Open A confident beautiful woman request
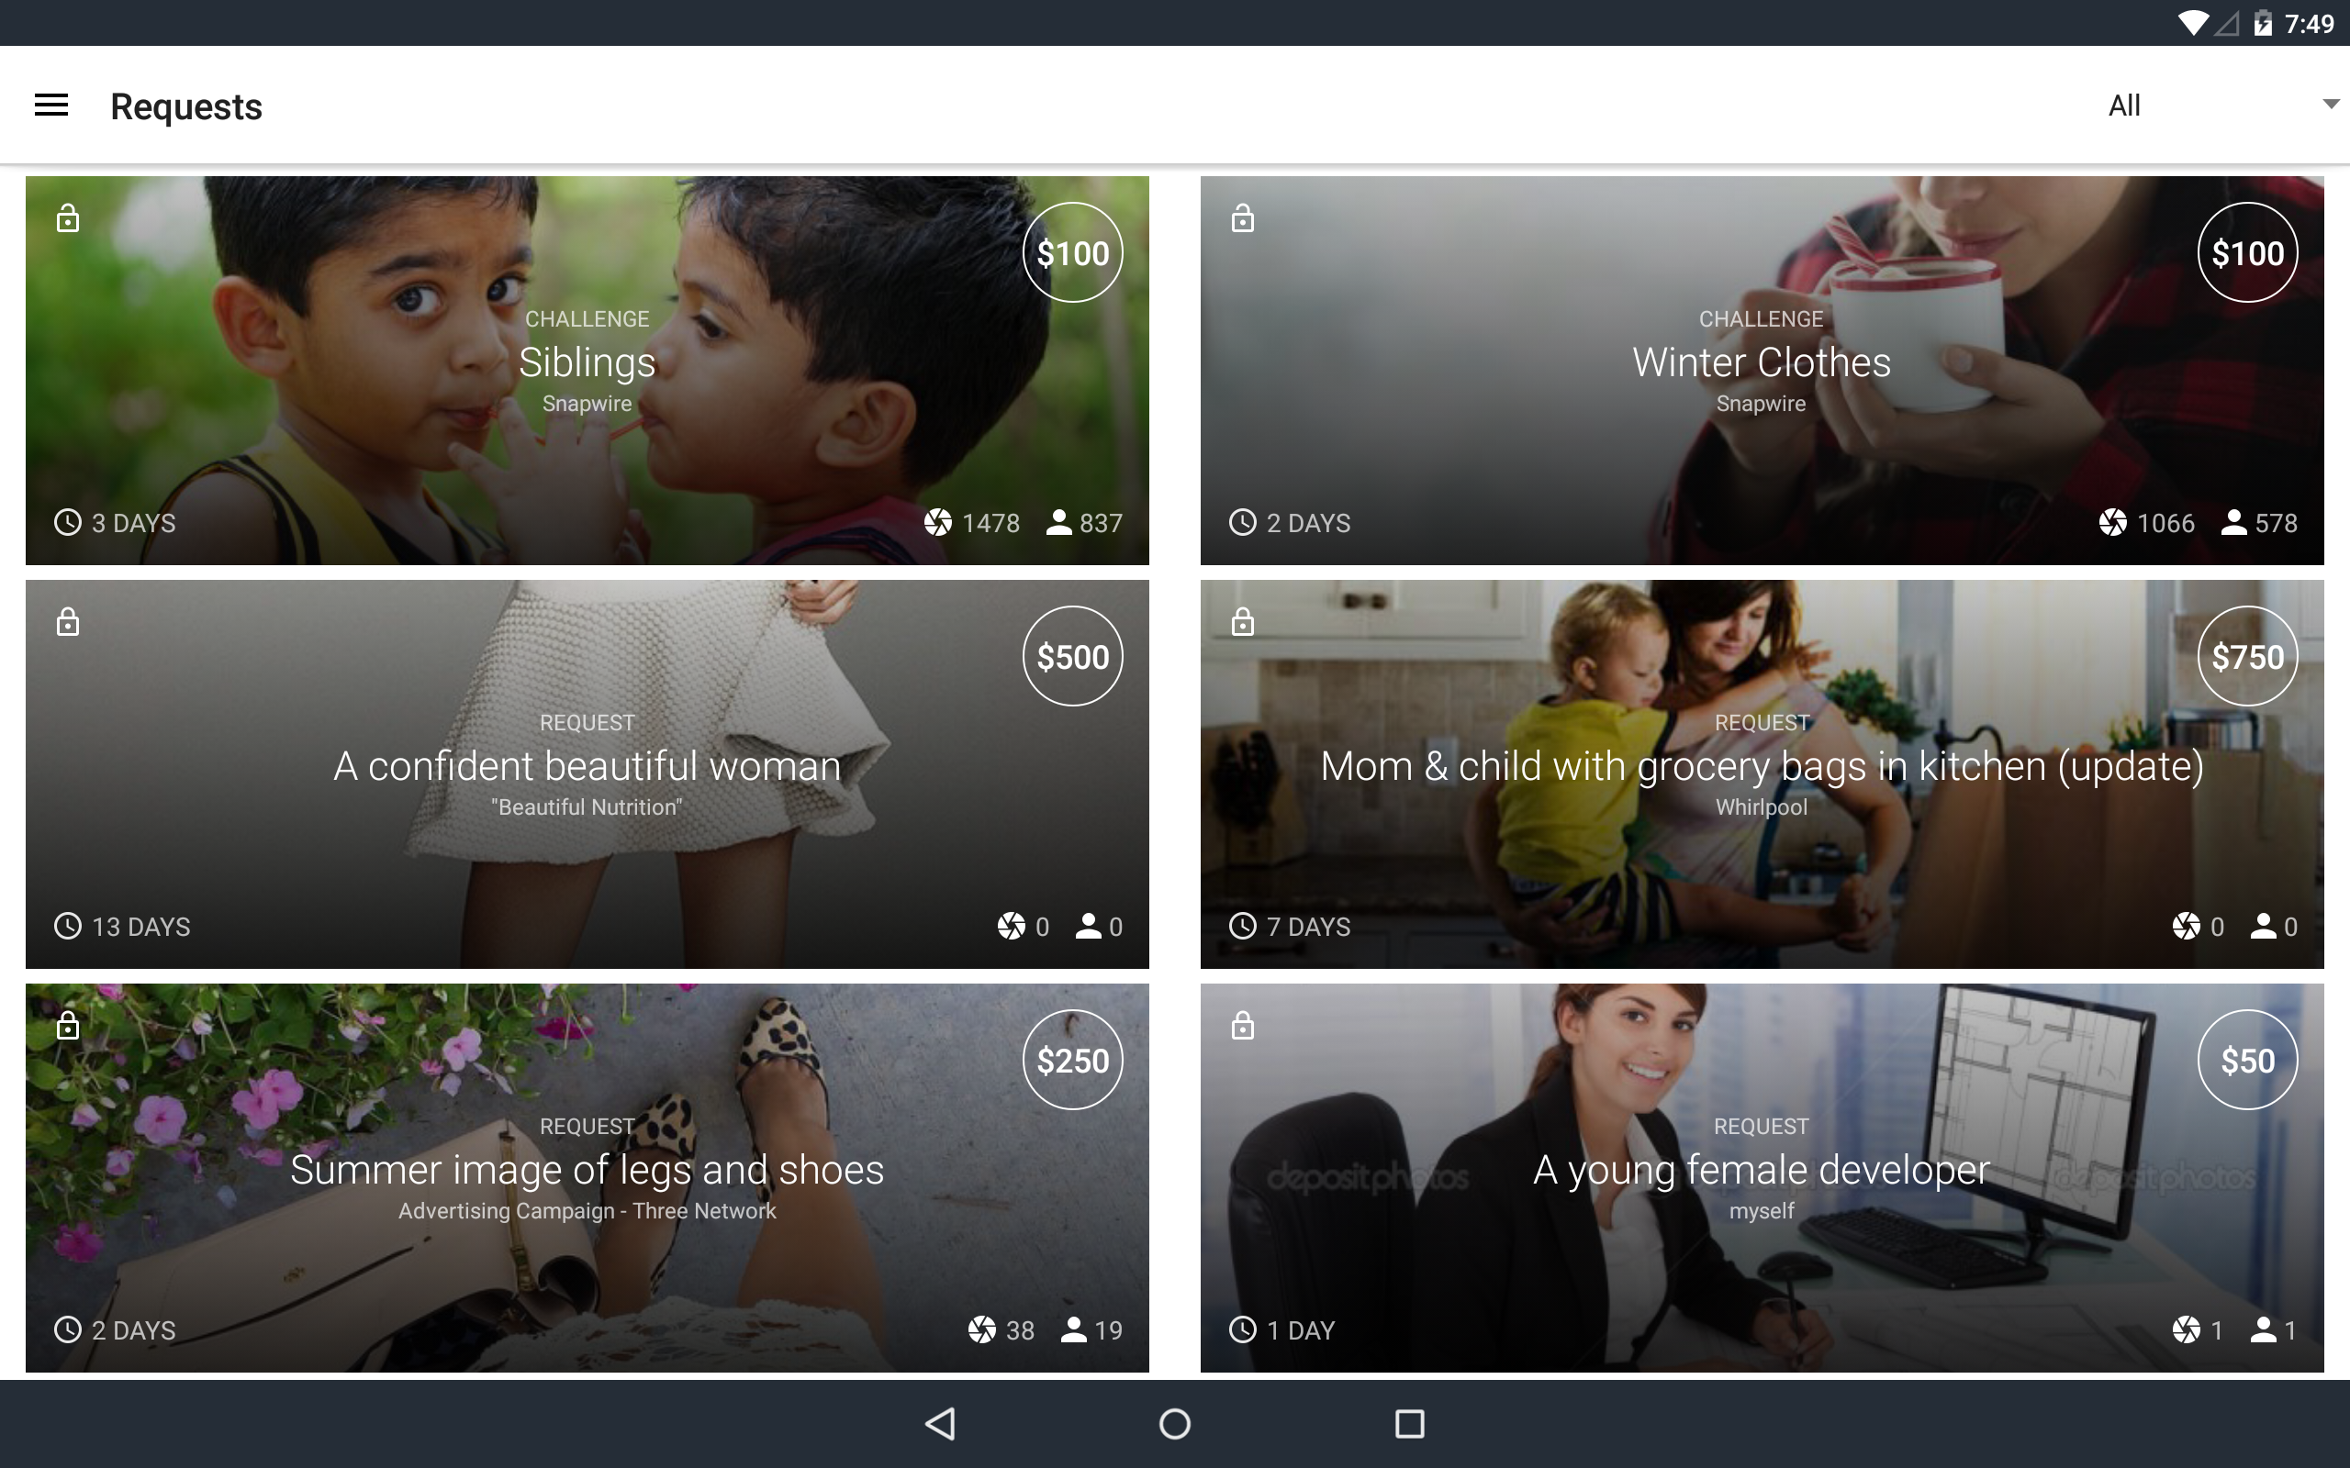 (x=587, y=766)
